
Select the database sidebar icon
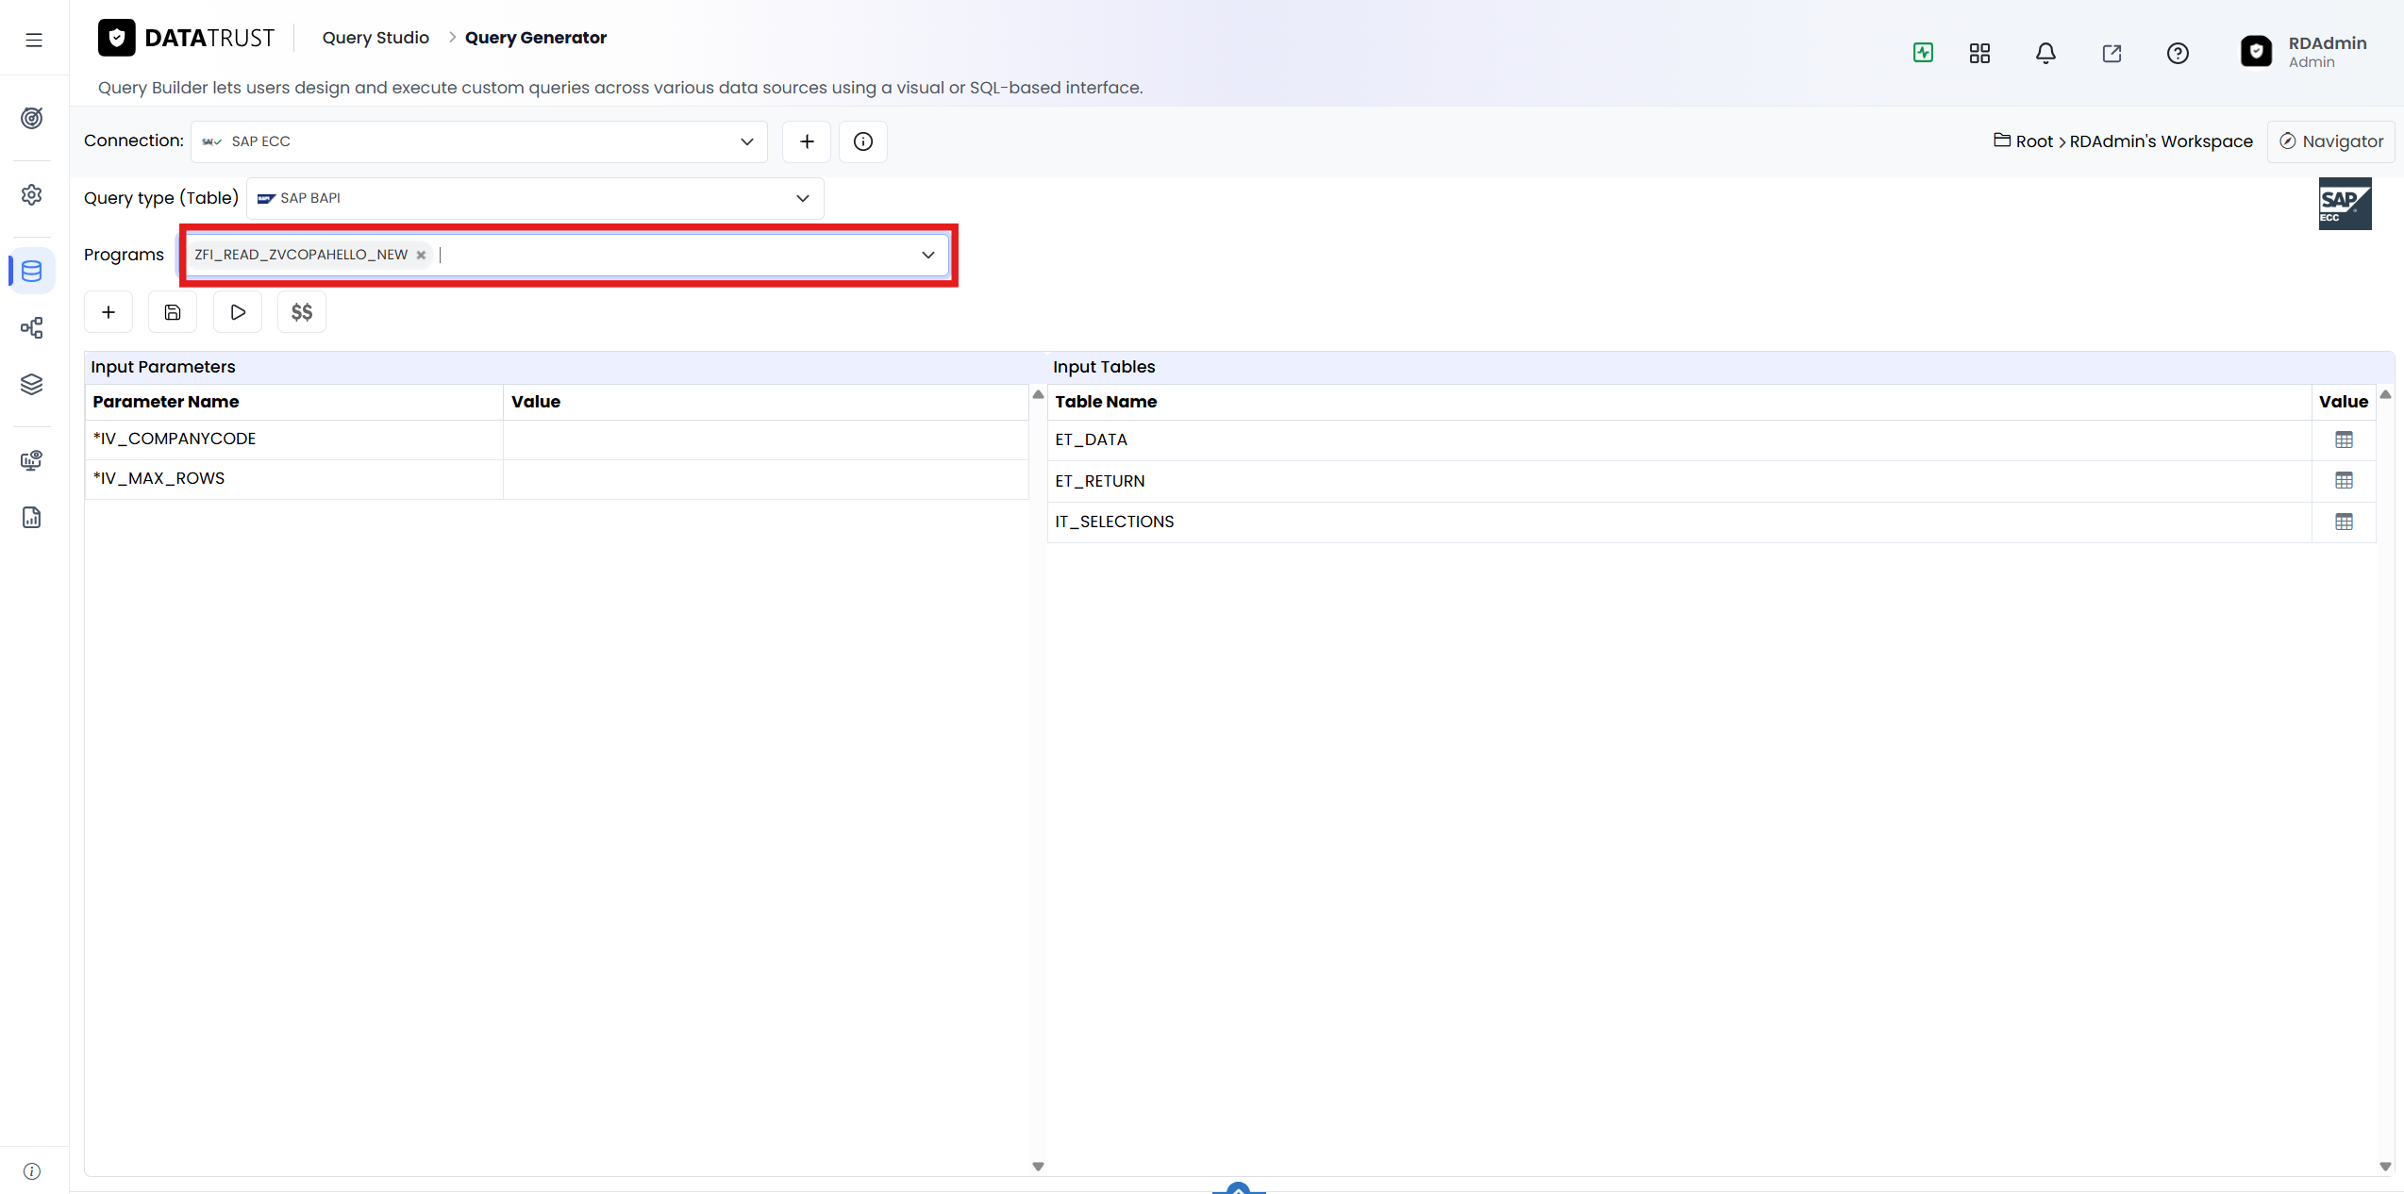point(32,272)
